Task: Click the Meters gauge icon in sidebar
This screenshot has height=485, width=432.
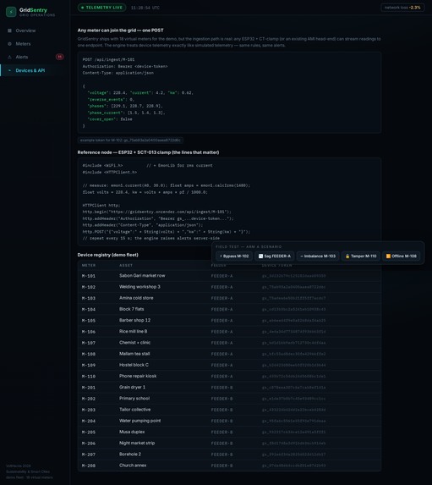Action: 9,44
